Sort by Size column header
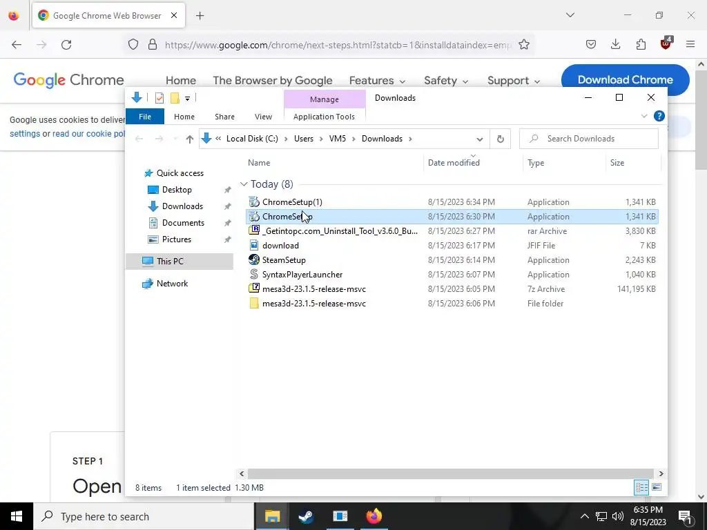 tap(633, 163)
